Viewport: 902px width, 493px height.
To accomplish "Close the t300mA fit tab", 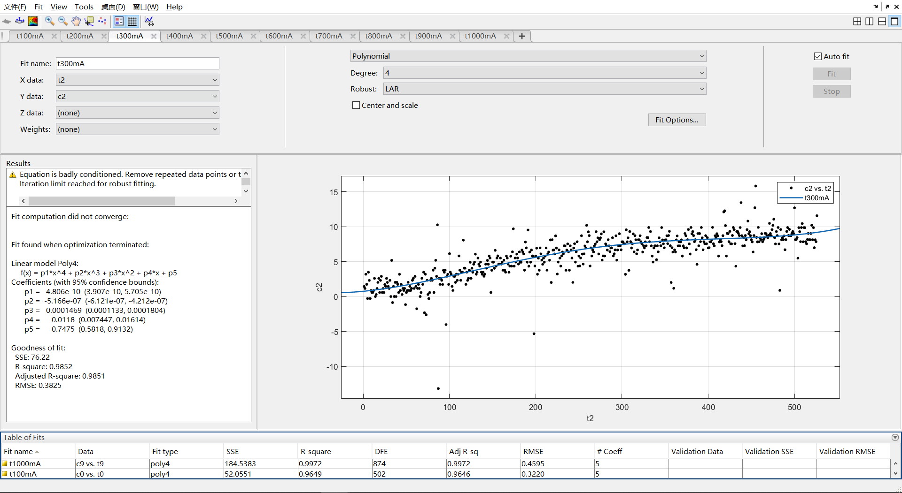I will [154, 36].
